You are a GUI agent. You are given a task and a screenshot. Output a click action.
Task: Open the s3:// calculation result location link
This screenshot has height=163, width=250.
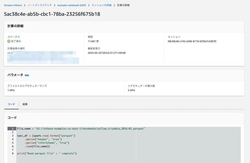point(10,53)
